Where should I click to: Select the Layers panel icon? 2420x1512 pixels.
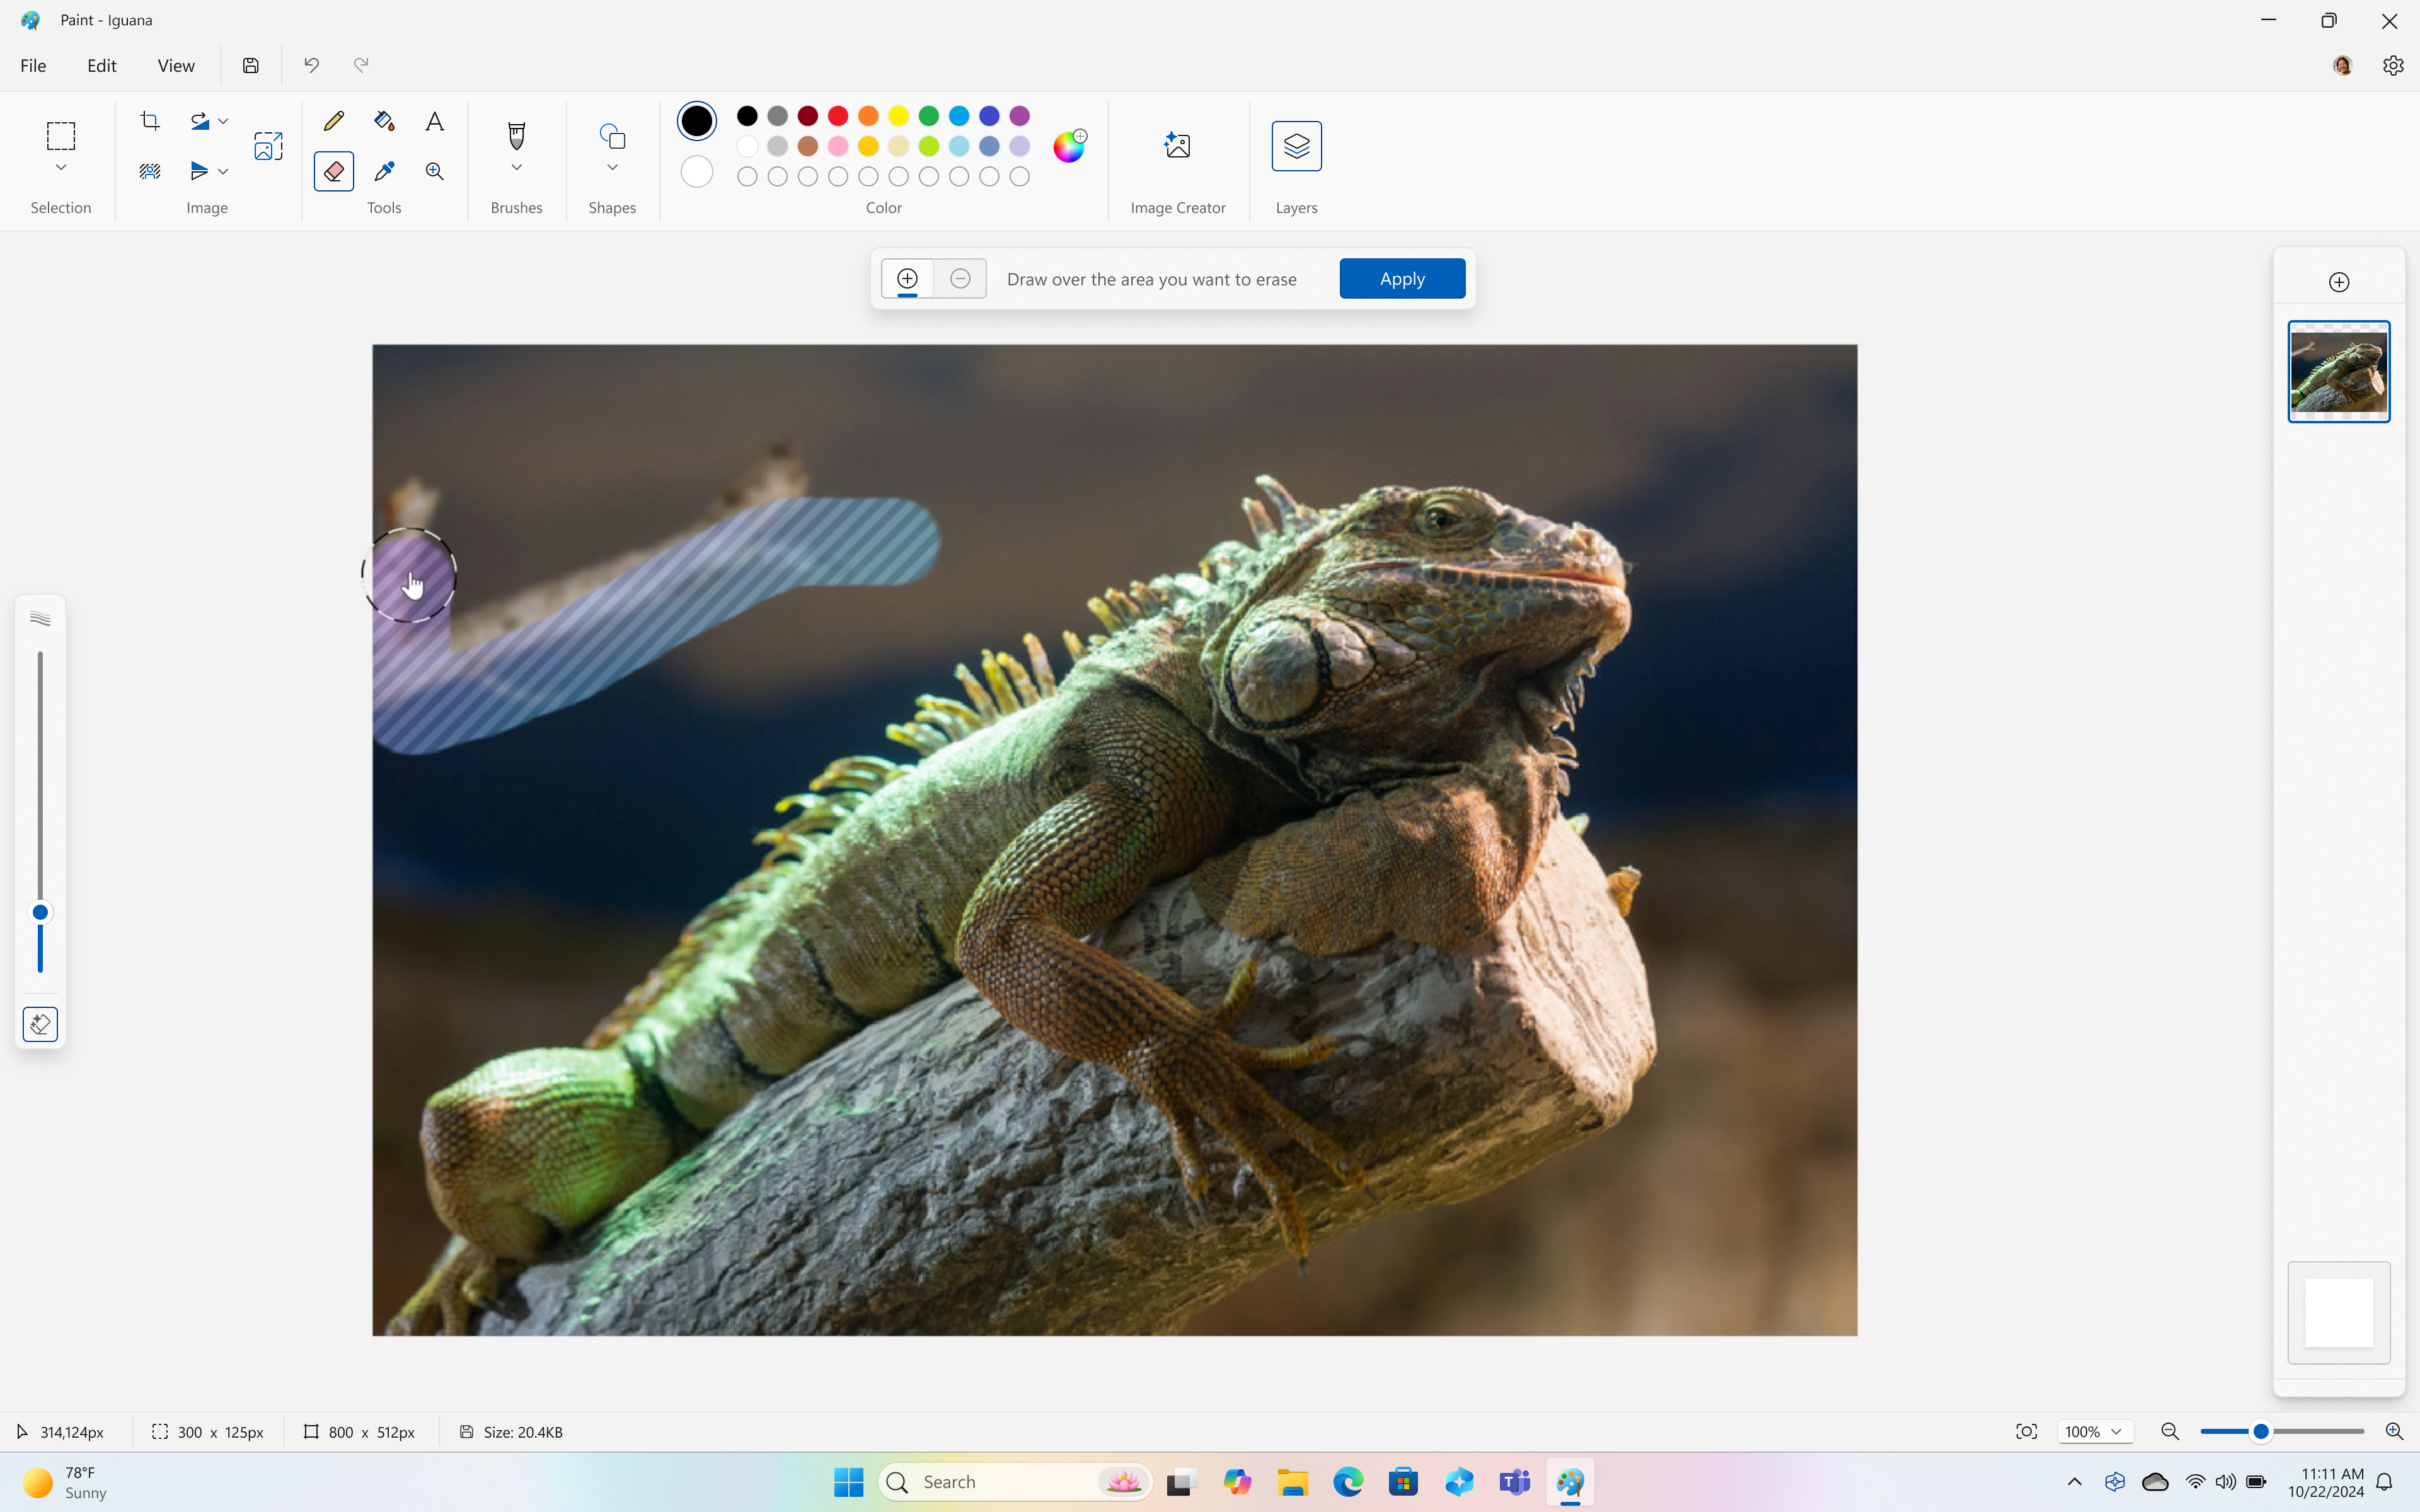1296,144
